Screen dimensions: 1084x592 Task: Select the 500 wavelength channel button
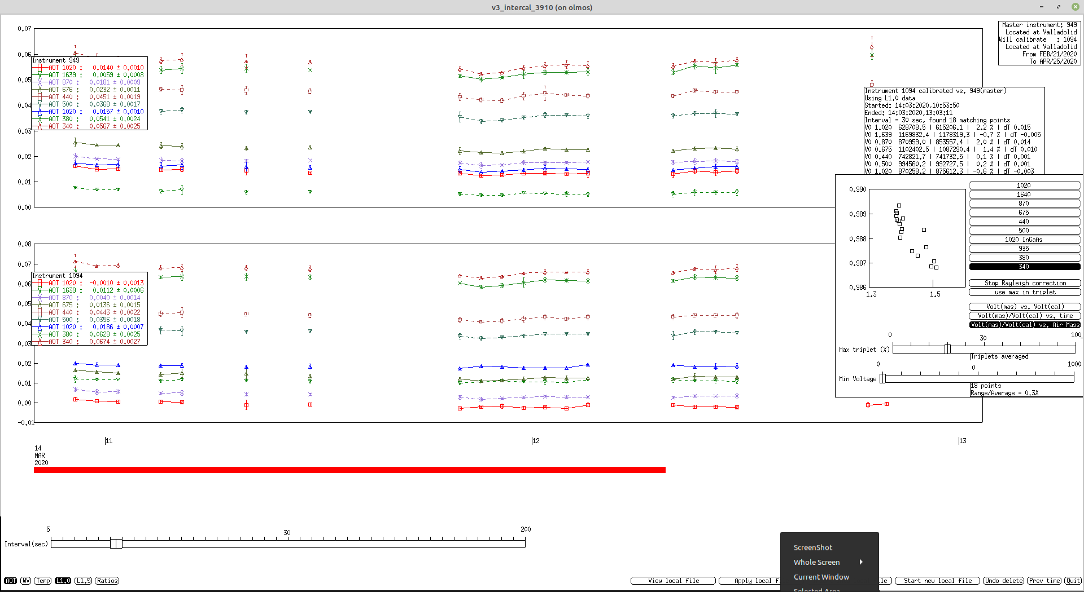(x=1024, y=231)
